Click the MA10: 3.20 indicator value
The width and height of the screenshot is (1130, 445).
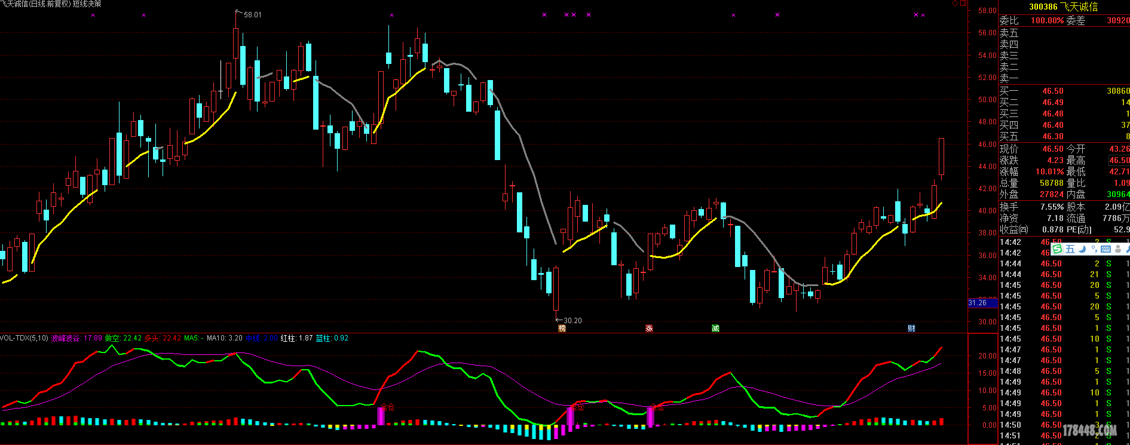click(225, 338)
